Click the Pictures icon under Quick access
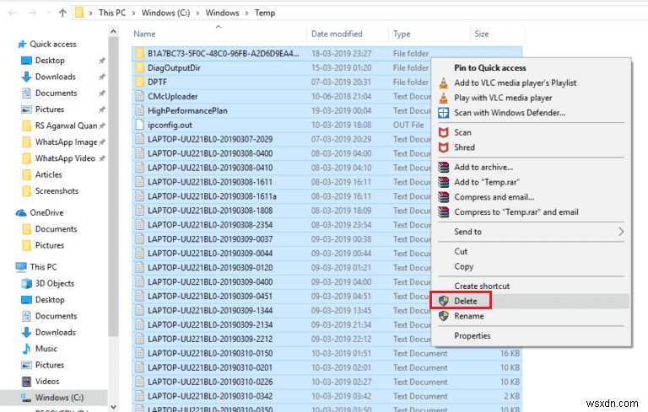The width and height of the screenshot is (648, 412). point(26,110)
